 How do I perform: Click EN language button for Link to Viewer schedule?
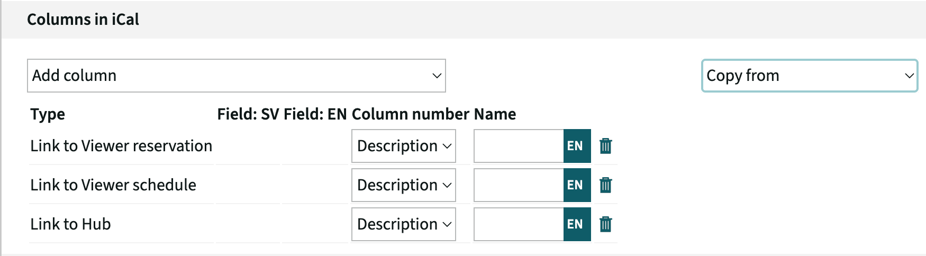tap(577, 185)
